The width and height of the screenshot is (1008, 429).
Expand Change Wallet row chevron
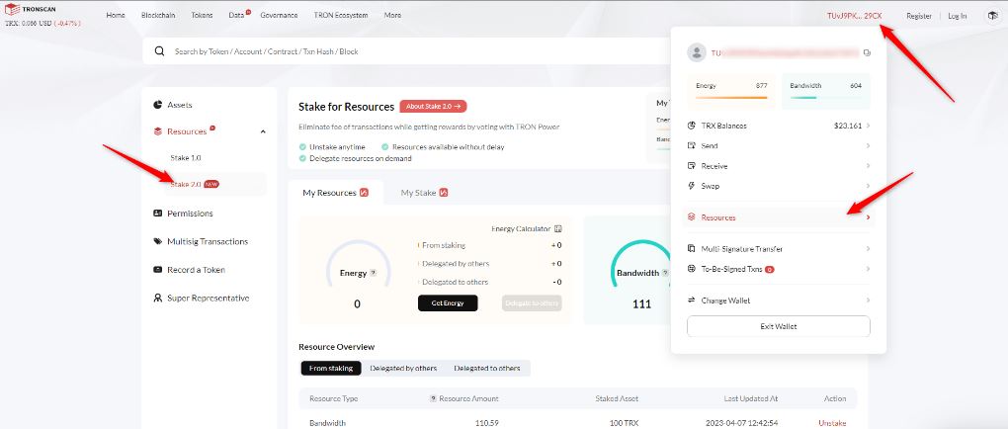(x=868, y=300)
